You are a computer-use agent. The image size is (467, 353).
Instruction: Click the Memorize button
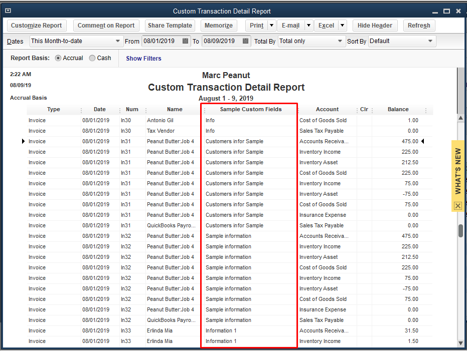click(x=219, y=26)
